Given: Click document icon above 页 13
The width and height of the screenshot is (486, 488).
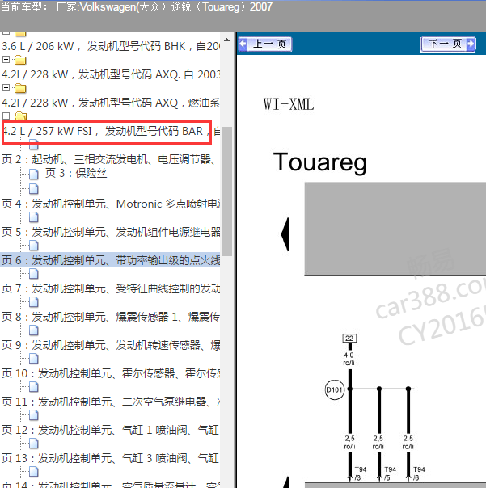Looking at the screenshot, I should [x=34, y=444].
